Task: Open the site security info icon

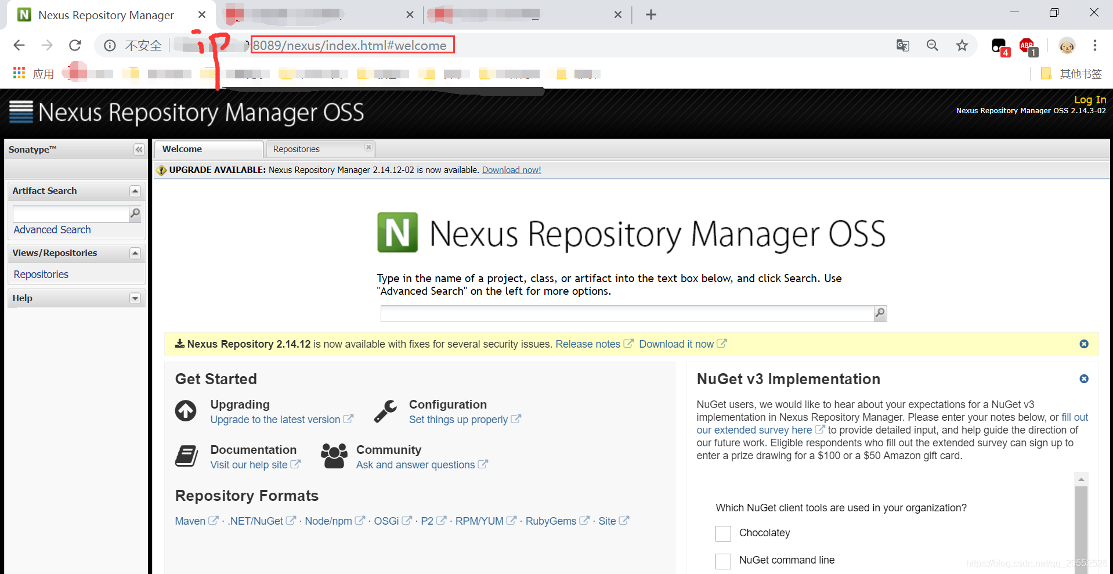Action: pyautogui.click(x=110, y=45)
